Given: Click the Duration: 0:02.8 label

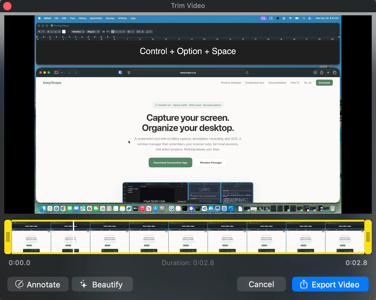Looking at the screenshot, I should click(188, 263).
